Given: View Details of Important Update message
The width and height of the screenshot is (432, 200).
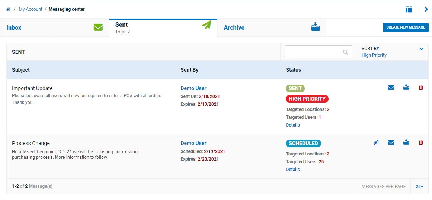Looking at the screenshot, I should (x=293, y=125).
